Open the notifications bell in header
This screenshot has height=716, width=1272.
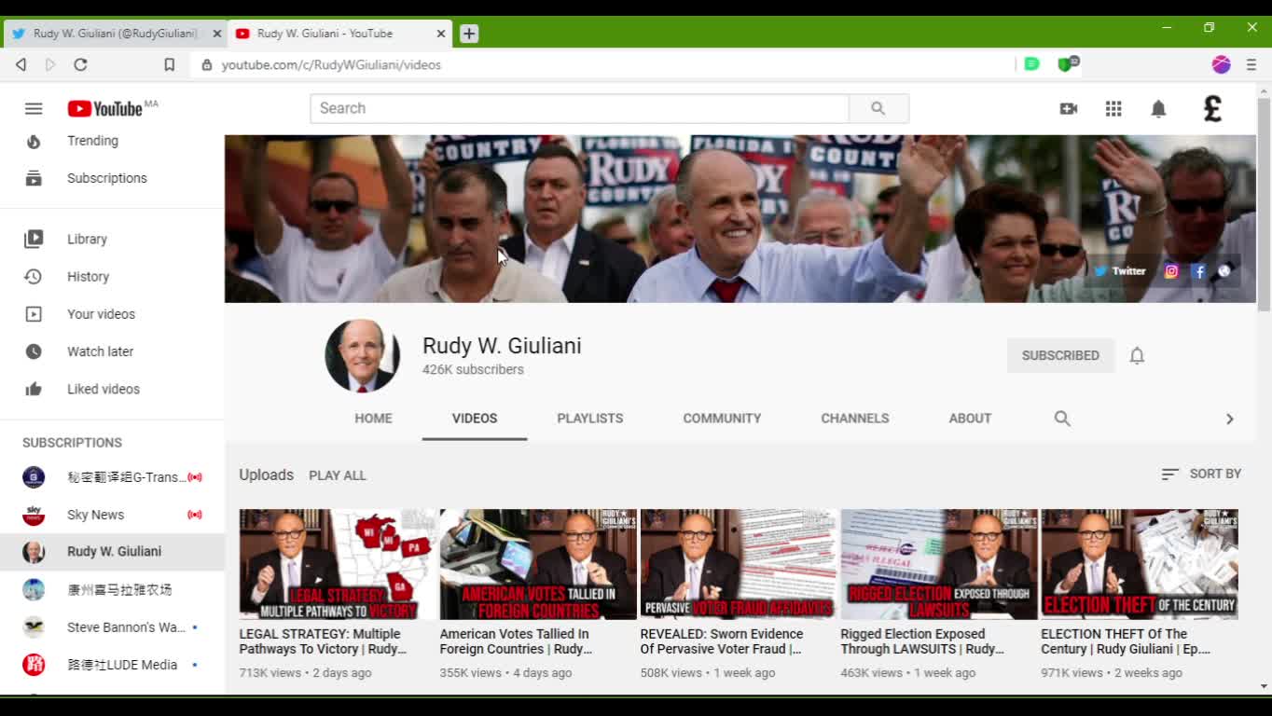tap(1158, 109)
